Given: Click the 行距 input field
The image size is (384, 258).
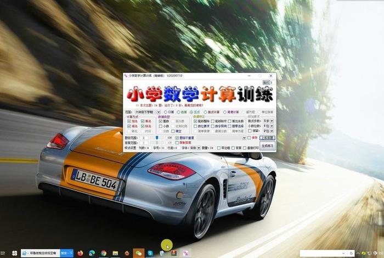Looking at the screenshot, I should [x=176, y=148].
